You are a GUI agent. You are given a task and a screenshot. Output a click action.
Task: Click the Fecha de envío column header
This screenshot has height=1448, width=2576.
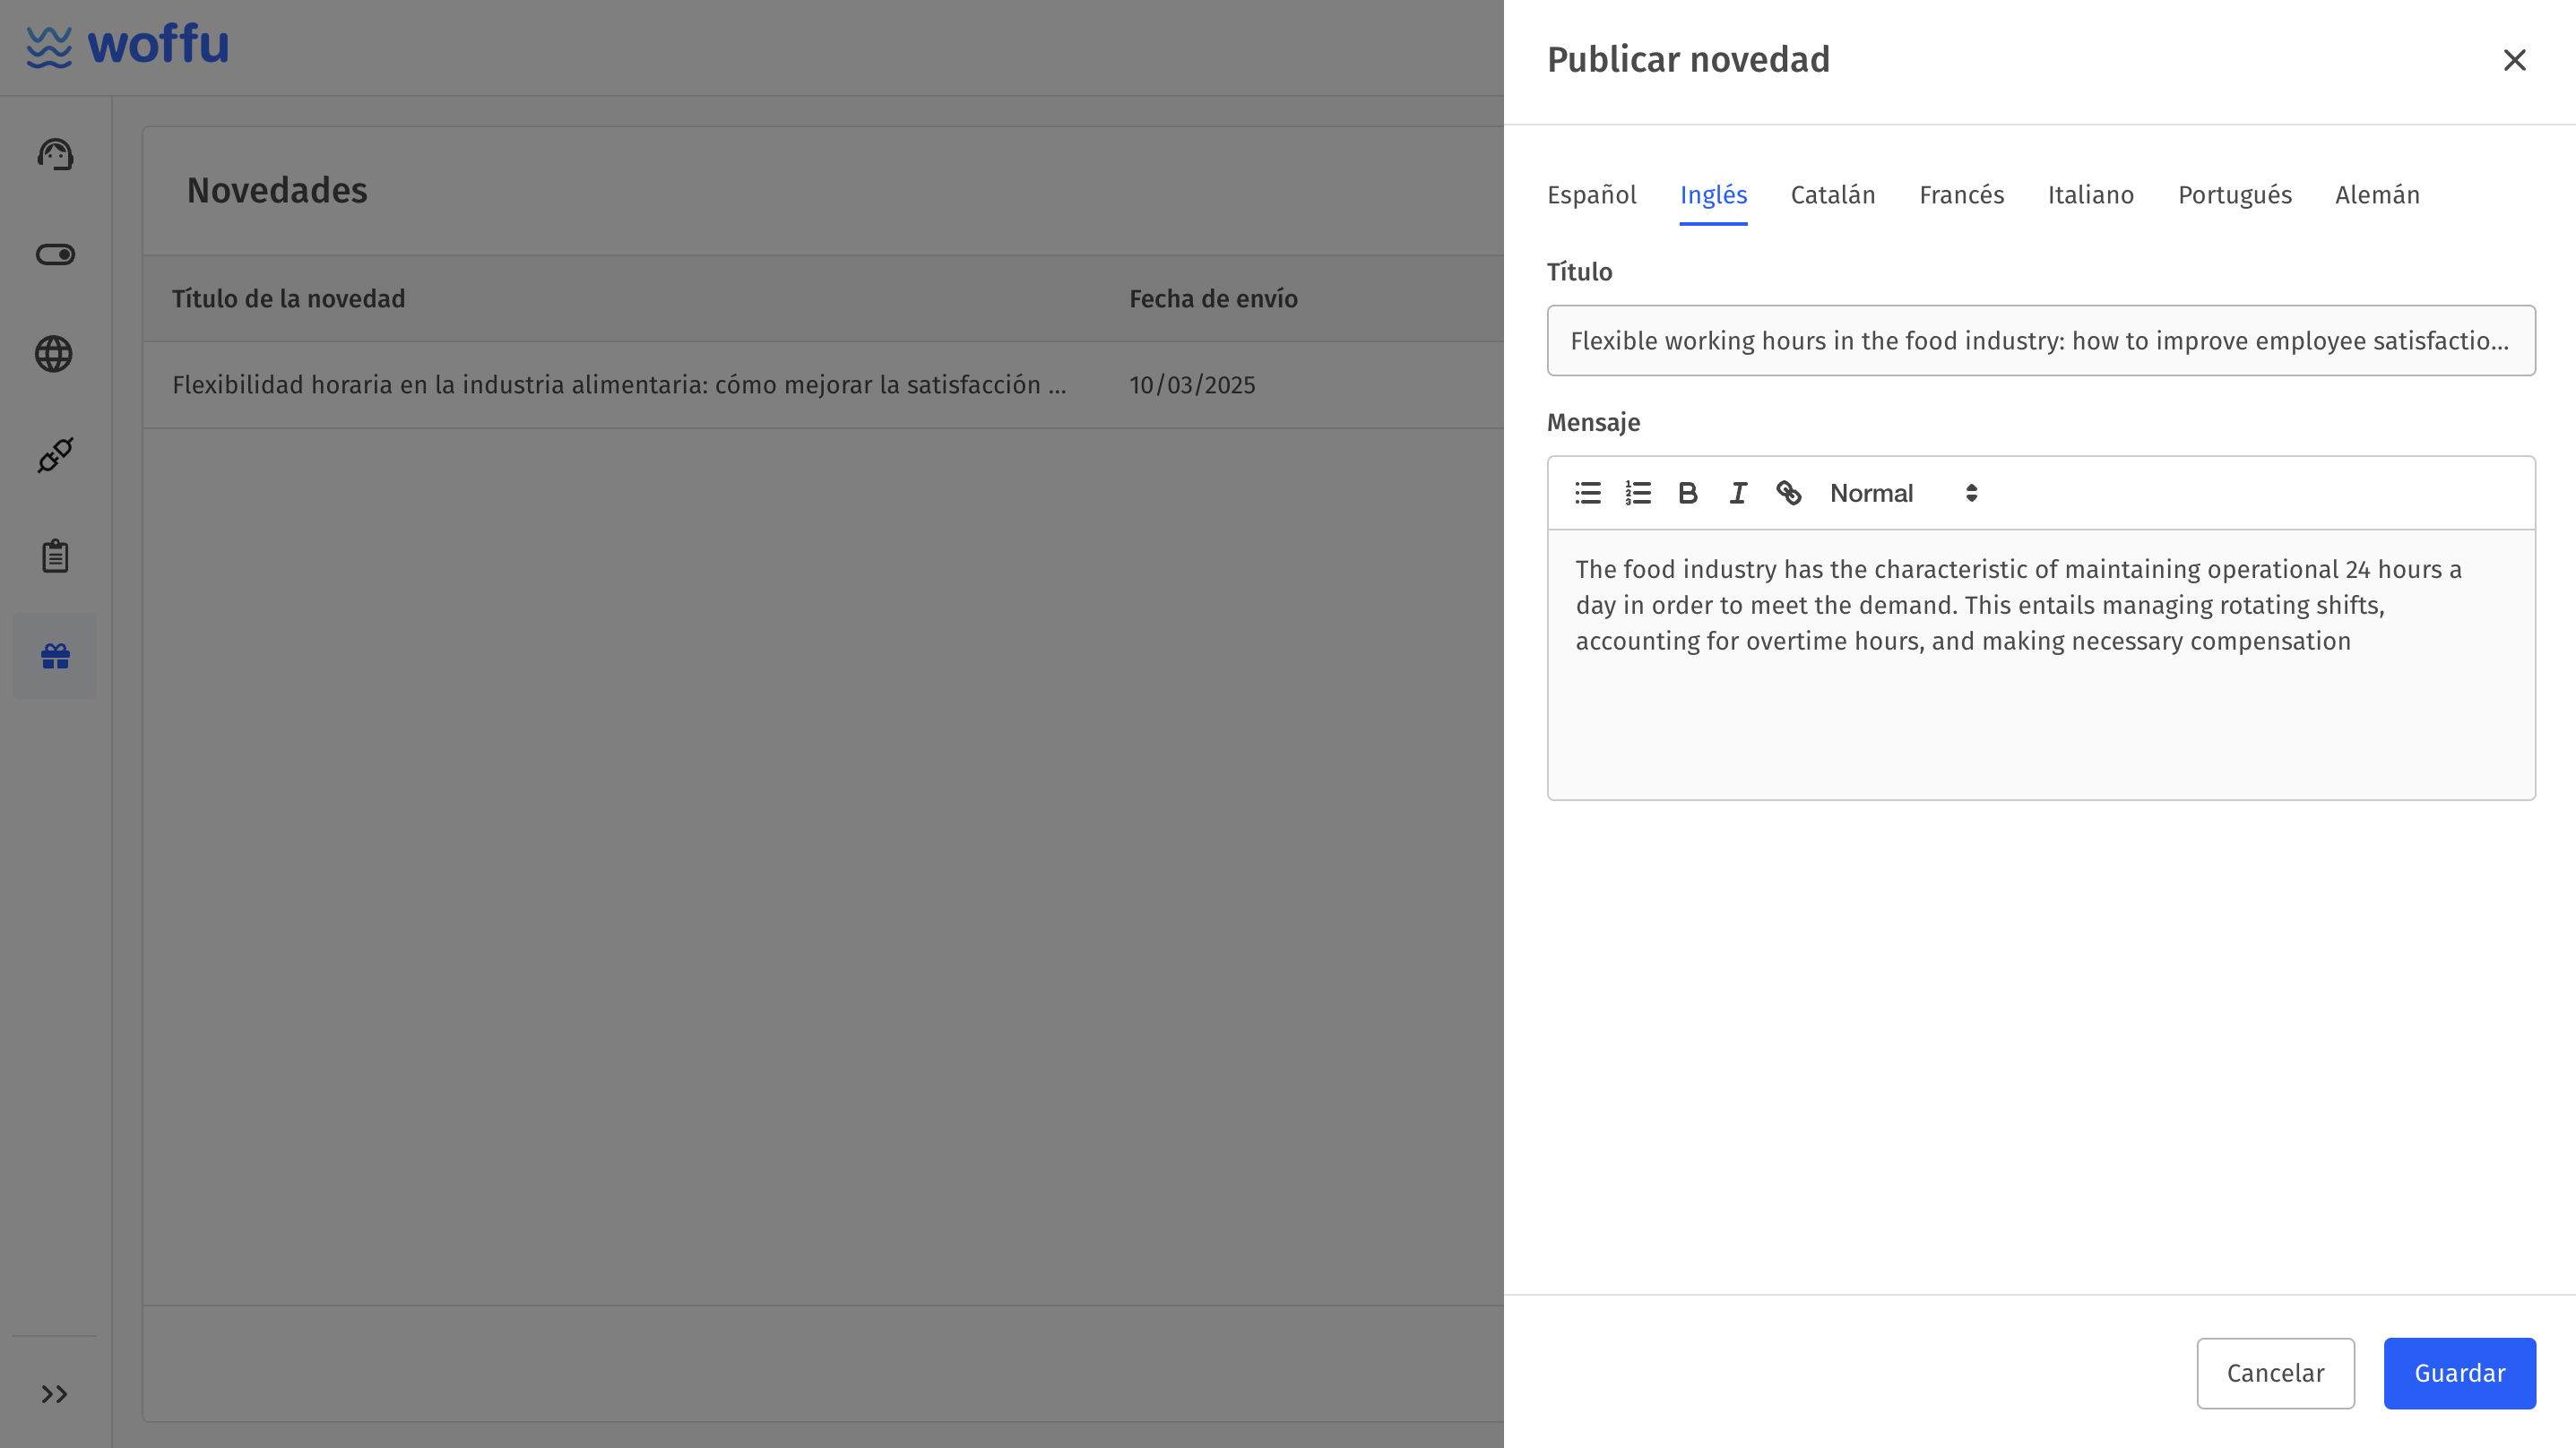coord(1213,299)
